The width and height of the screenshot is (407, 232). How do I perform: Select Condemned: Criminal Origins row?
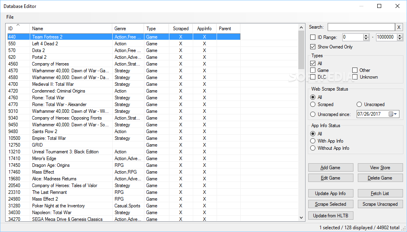click(123, 91)
